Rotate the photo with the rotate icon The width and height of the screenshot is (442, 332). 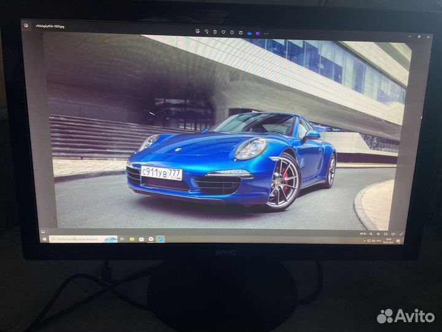206,32
